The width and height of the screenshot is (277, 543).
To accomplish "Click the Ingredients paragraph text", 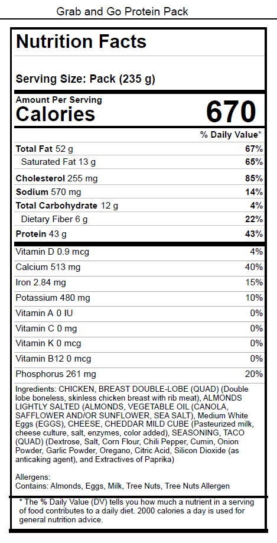I will 132,424.
